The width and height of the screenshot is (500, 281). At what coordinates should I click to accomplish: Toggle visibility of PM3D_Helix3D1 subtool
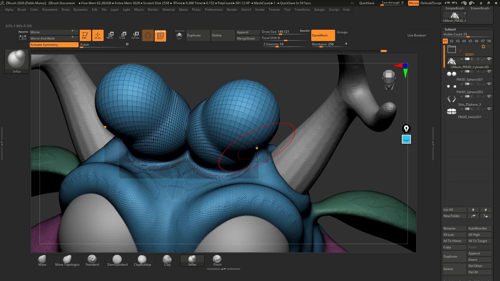coord(489,109)
